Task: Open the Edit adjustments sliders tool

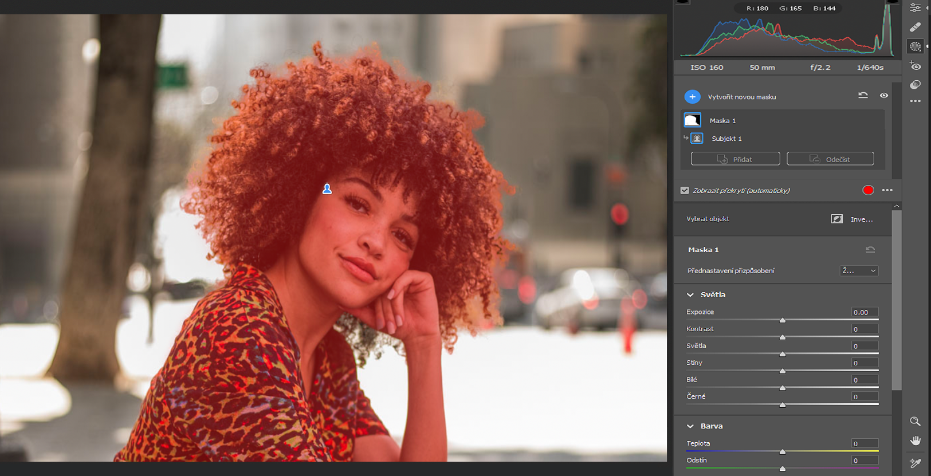Action: click(916, 8)
